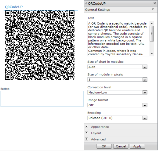Screen dimensions: 158x151
Task: Click the back arrow beside QRCodeUP title
Action: (x=86, y=3)
